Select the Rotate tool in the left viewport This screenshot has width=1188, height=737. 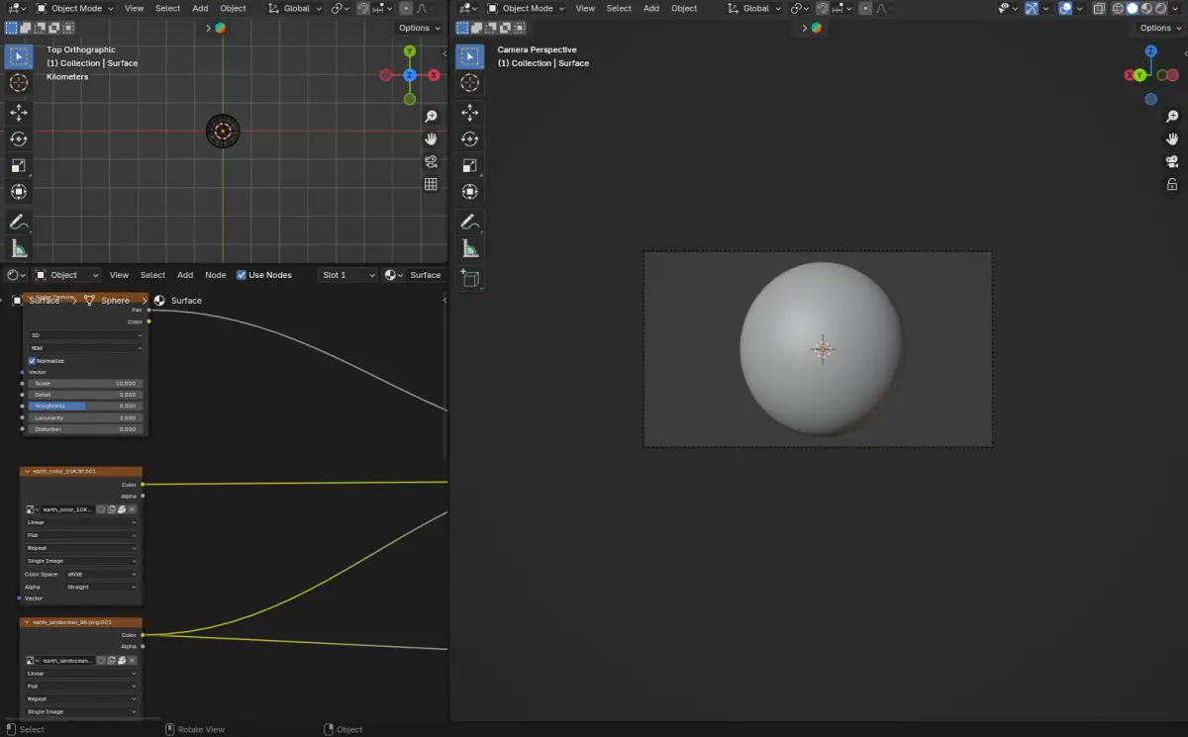18,139
